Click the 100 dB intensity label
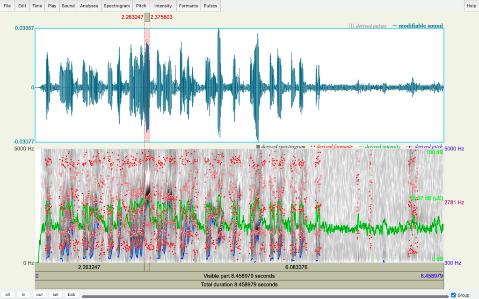479x299 pixels. (434, 152)
